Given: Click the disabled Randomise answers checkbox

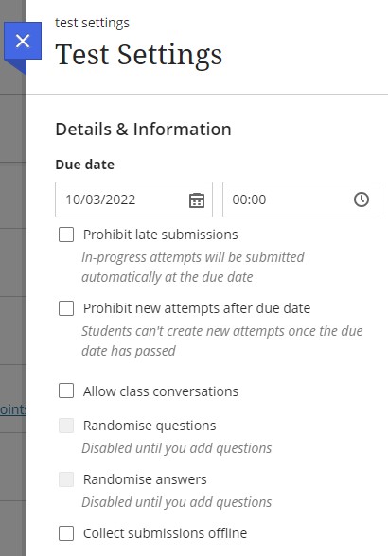Looking at the screenshot, I should click(x=66, y=479).
